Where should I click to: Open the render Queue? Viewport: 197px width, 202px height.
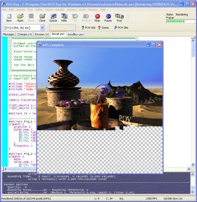(x=53, y=18)
